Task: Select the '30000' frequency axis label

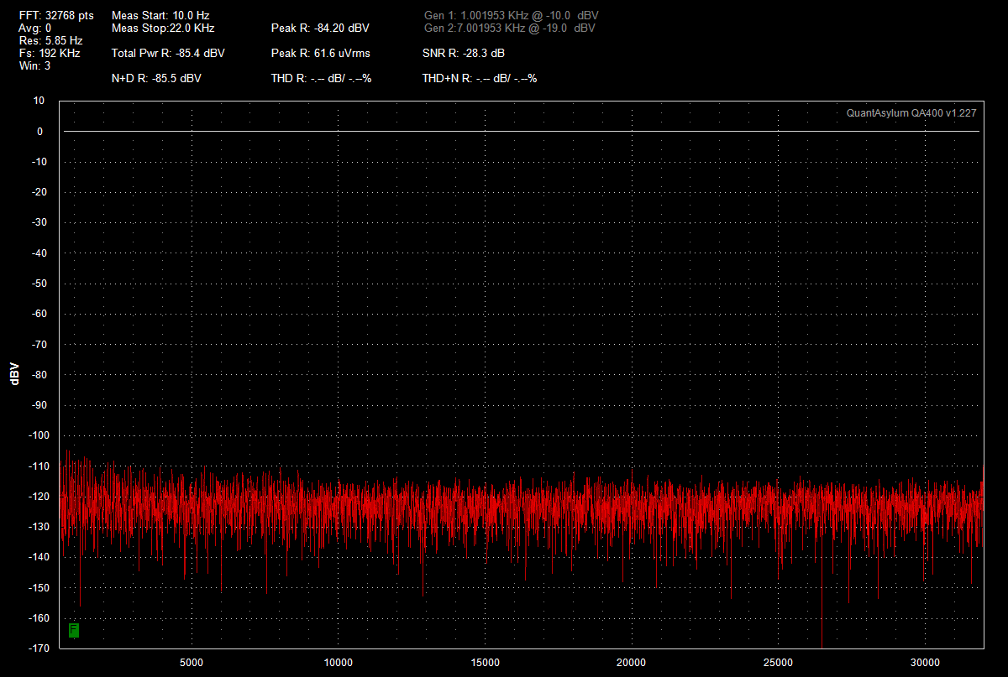Action: [925, 663]
